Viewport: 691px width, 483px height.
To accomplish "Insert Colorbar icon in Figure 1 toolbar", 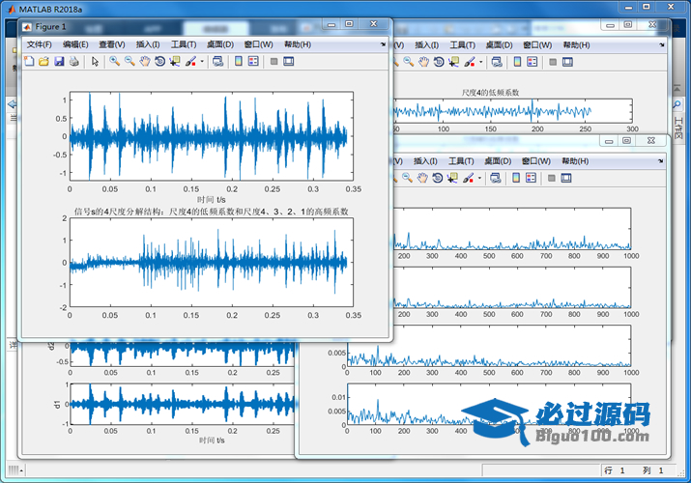I will point(239,62).
